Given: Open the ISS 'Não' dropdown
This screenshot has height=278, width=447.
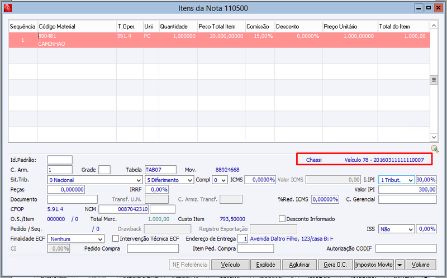Looking at the screenshot, I should click(411, 229).
